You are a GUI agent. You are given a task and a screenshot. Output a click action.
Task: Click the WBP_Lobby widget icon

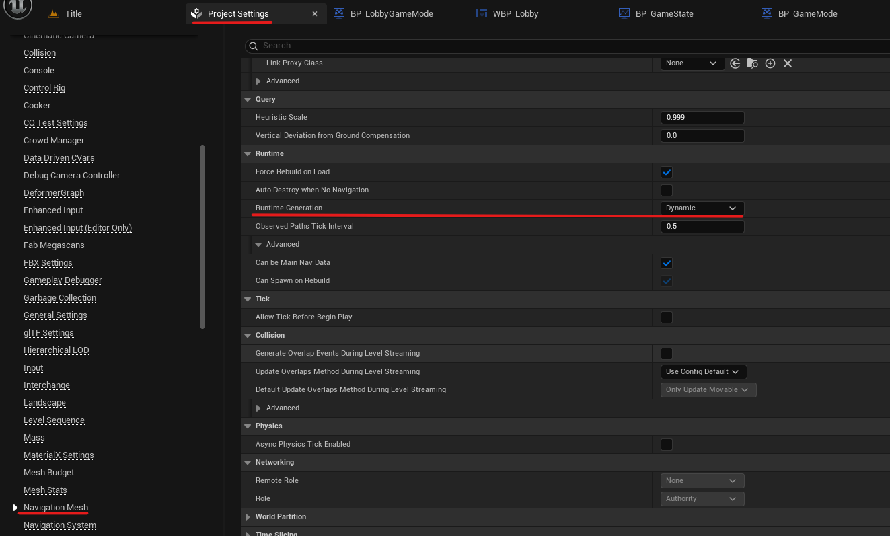click(482, 13)
